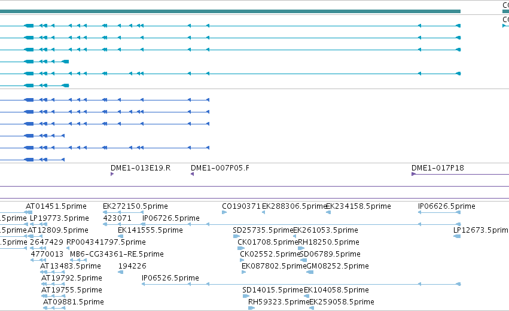Click the GM08252.5prime arrow glyph
The image size is (509, 311).
click(x=310, y=272)
